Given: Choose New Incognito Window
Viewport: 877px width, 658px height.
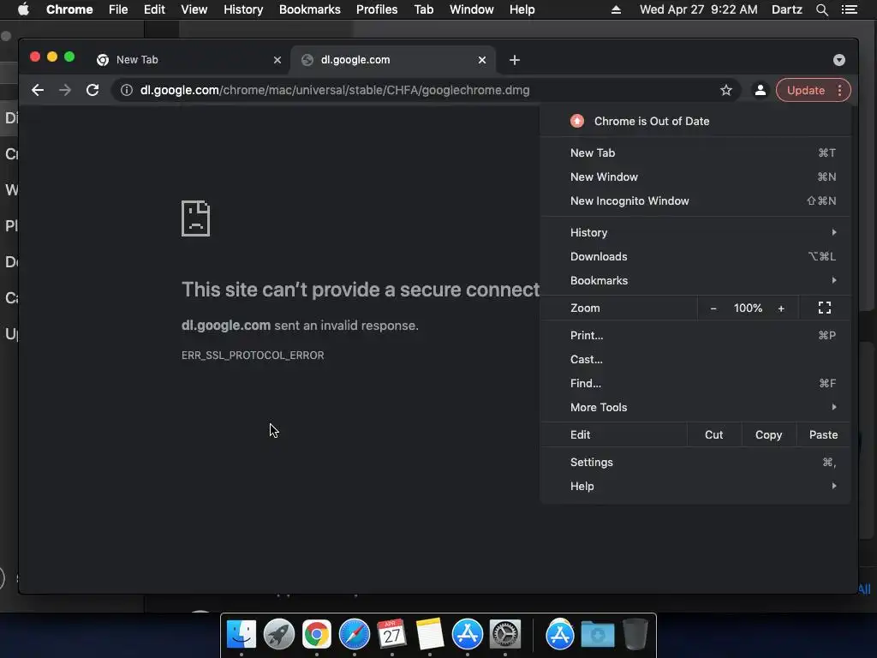Looking at the screenshot, I should click(x=695, y=200).
